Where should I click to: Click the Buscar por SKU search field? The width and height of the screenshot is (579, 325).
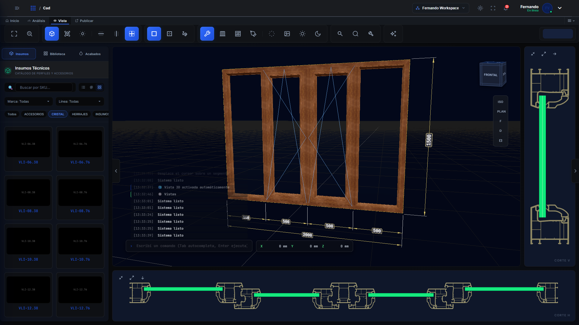[44, 88]
